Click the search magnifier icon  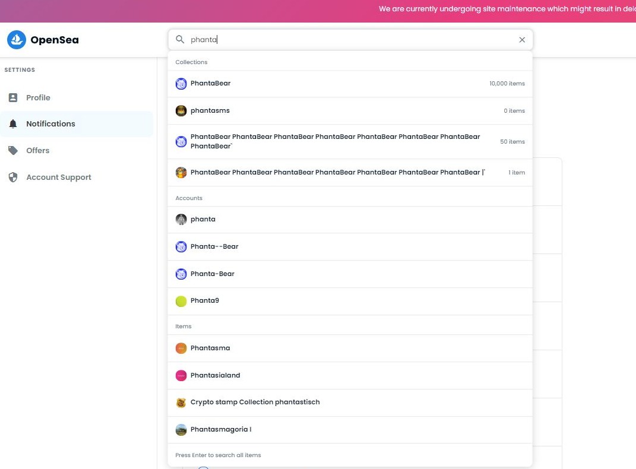(x=180, y=39)
